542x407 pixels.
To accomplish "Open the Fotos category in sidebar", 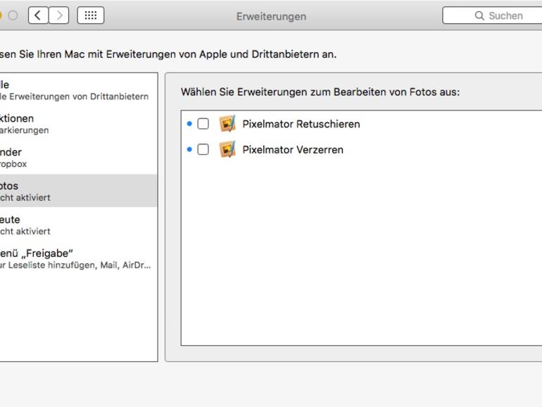I will (x=78, y=191).
